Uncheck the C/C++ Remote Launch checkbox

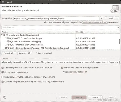[6, 48]
